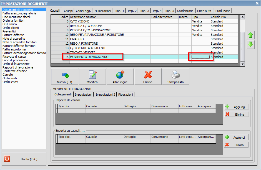Click scroll up arrow of causali list
Viewport: 261px width, 170px height.
coord(242,17)
